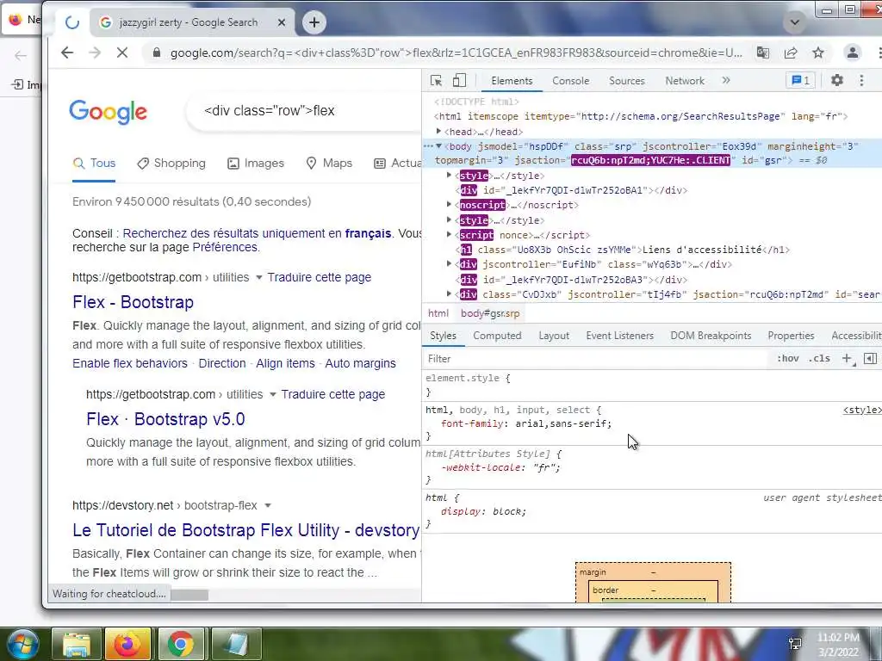The width and height of the screenshot is (882, 661).
Task: Open the Le Tutoriel de Bootstrap Flex Utility link
Action: (x=245, y=530)
